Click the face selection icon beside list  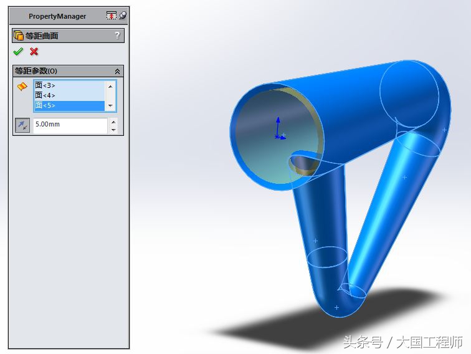pyautogui.click(x=22, y=87)
